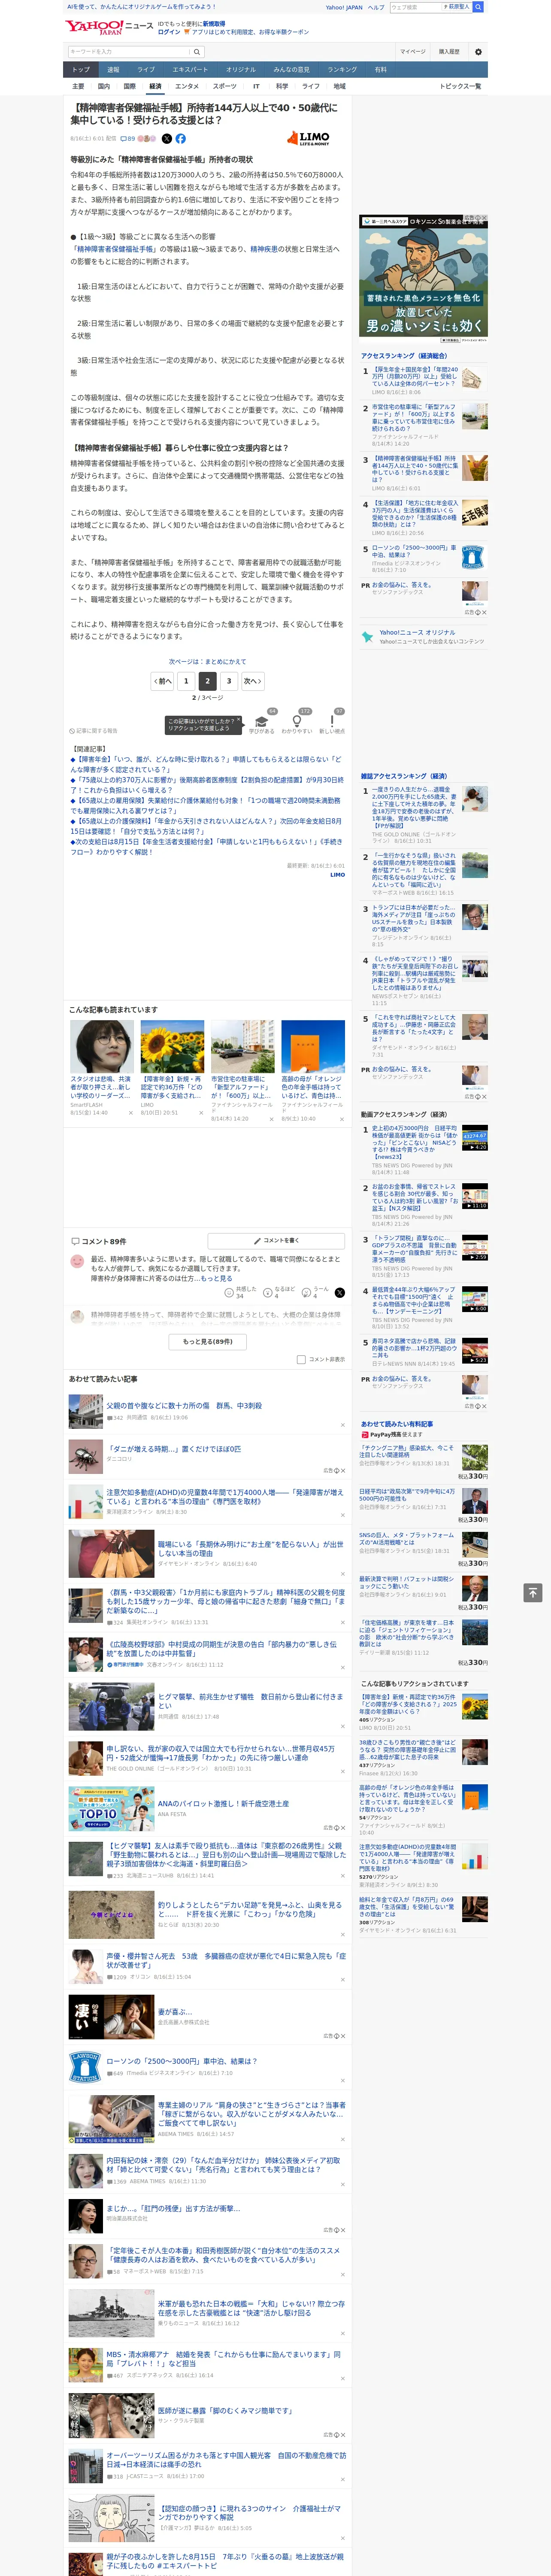Open ANAのパイロット激推し advertisement
Screen dimensions: 551x2576
pos(223,1803)
